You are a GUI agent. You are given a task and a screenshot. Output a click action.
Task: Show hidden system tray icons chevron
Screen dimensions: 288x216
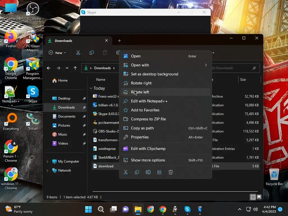[x=240, y=209]
